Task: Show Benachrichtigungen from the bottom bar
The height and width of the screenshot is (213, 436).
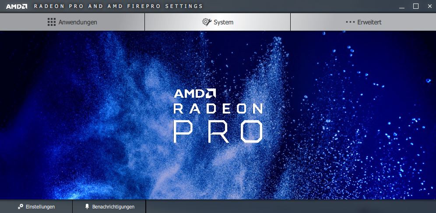Action: pyautogui.click(x=109, y=206)
